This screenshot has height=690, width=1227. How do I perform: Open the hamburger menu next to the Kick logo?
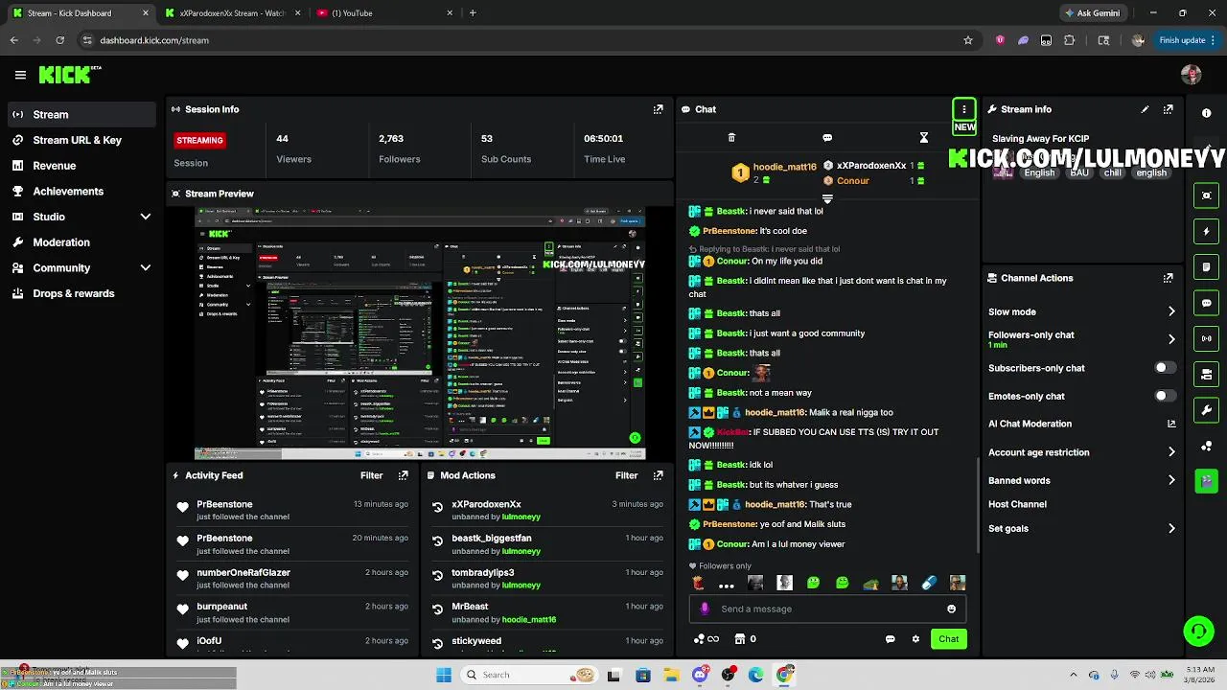tap(20, 75)
